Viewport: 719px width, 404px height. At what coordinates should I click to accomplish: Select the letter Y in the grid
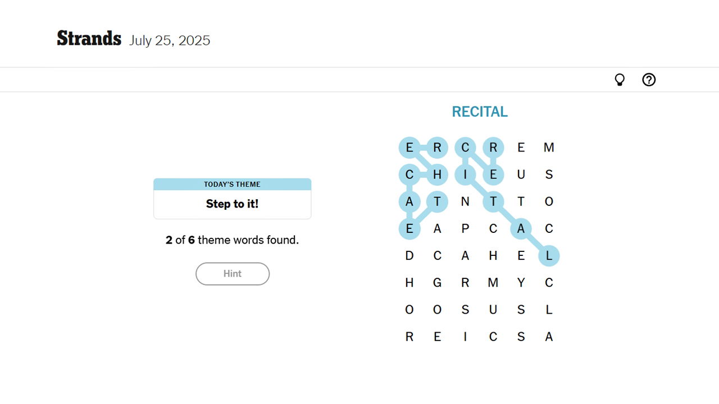(x=521, y=282)
